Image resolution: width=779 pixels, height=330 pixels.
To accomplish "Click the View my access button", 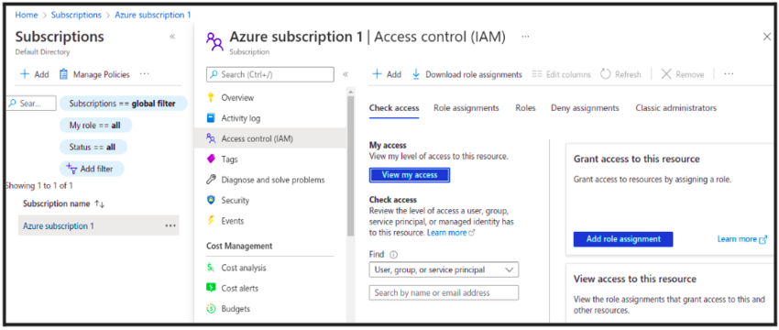I will tap(410, 175).
